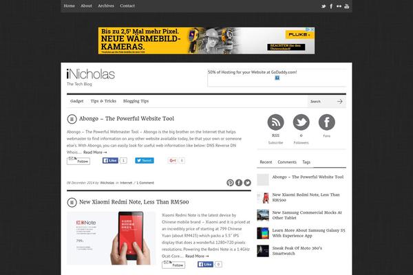413x275 pixels.
Task: Click the search arrow submit icon
Action: [x=340, y=101]
